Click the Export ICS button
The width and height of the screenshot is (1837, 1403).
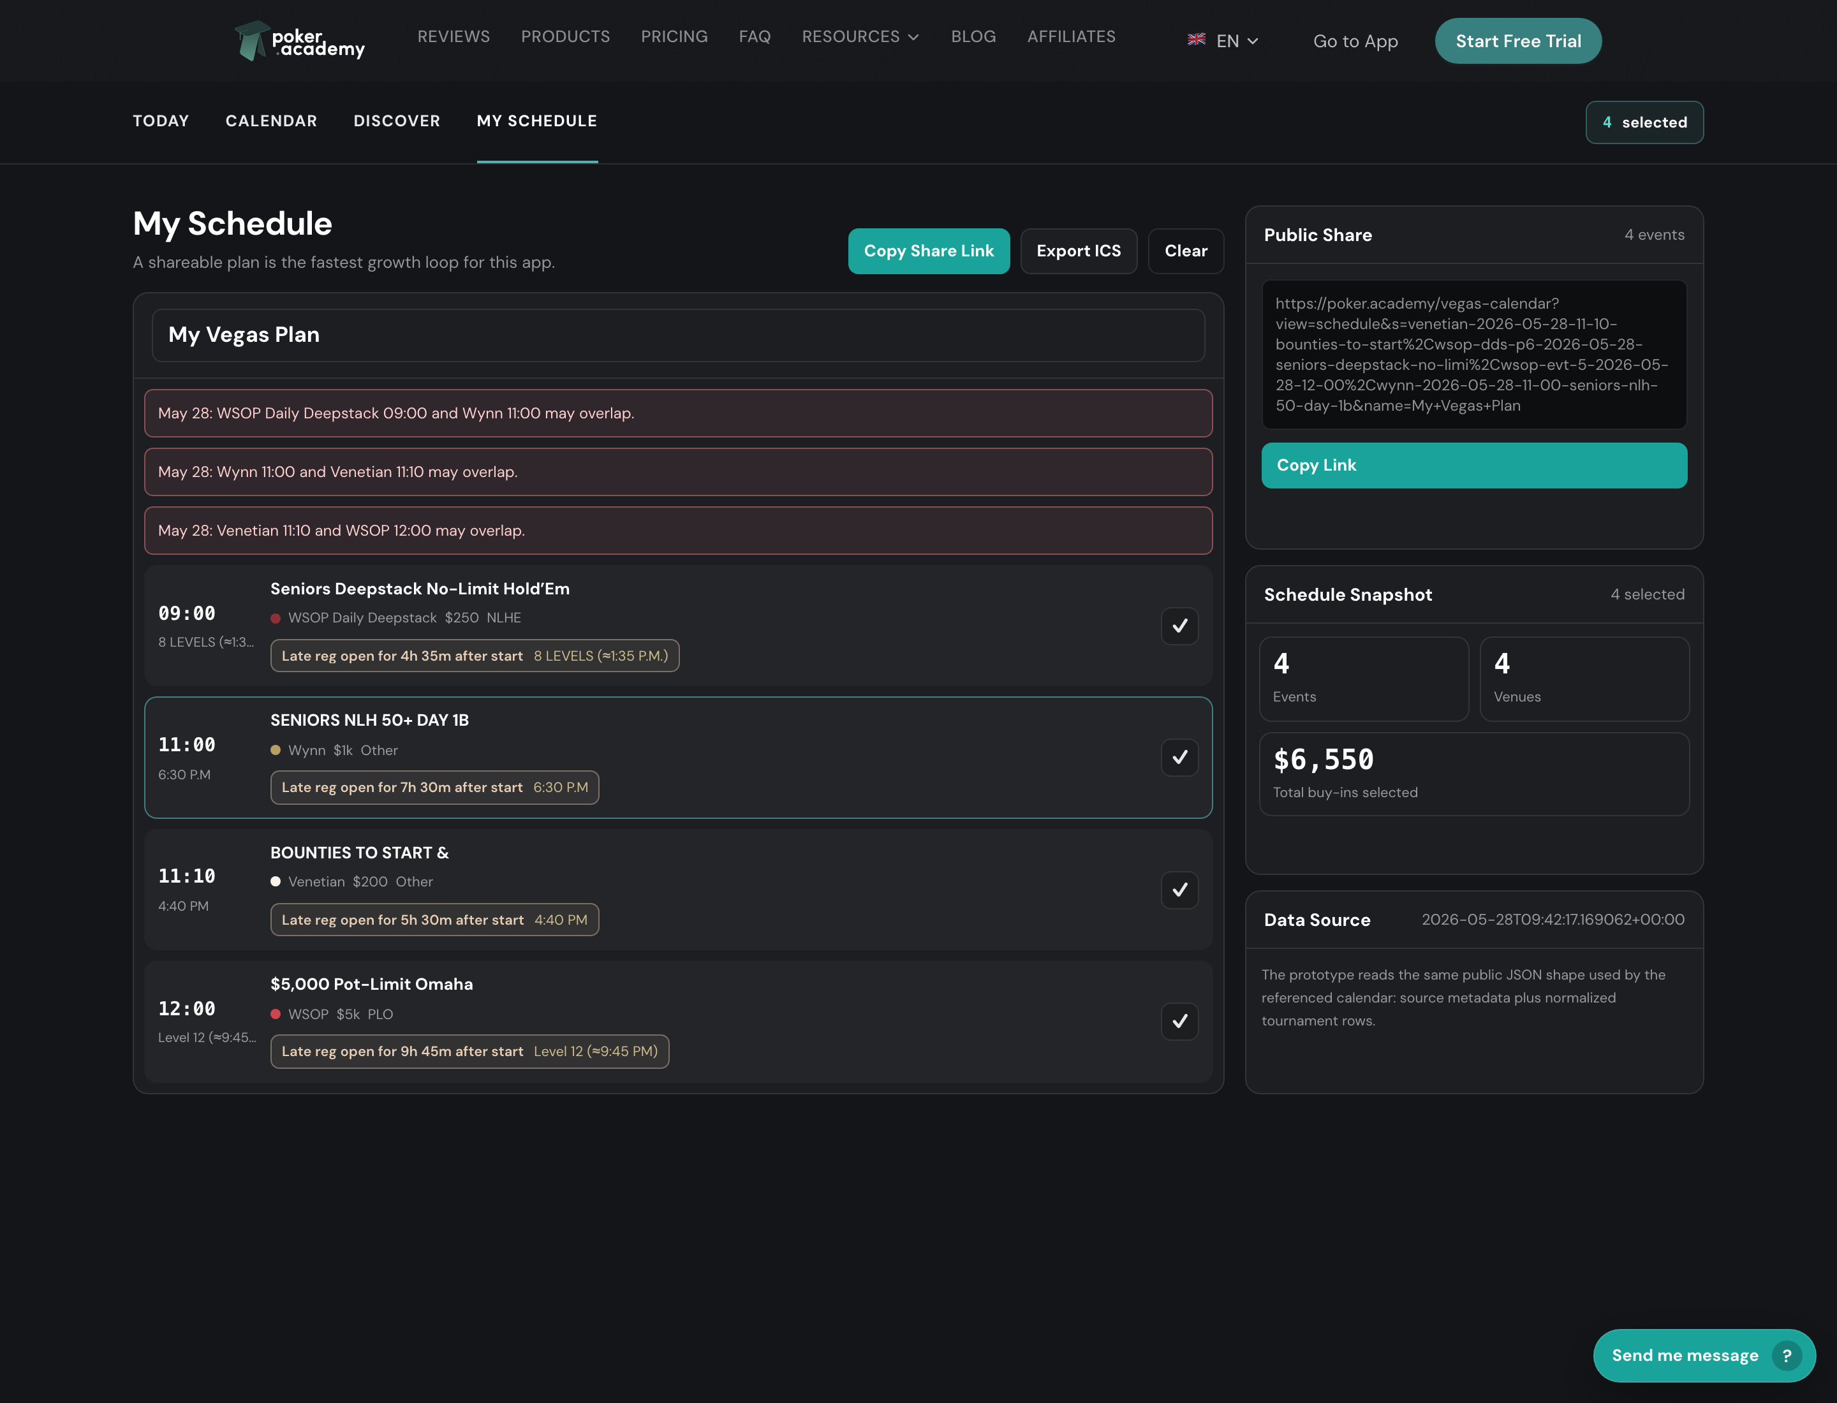click(1079, 251)
